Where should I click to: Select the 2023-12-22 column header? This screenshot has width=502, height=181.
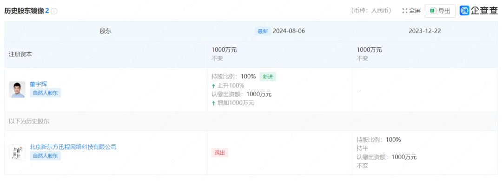tap(425, 31)
